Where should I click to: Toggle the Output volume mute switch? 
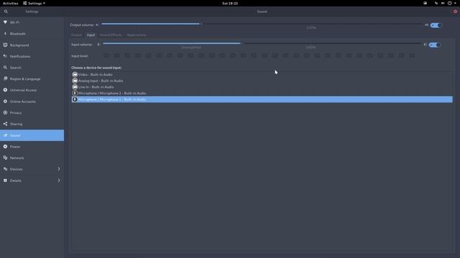[436, 26]
